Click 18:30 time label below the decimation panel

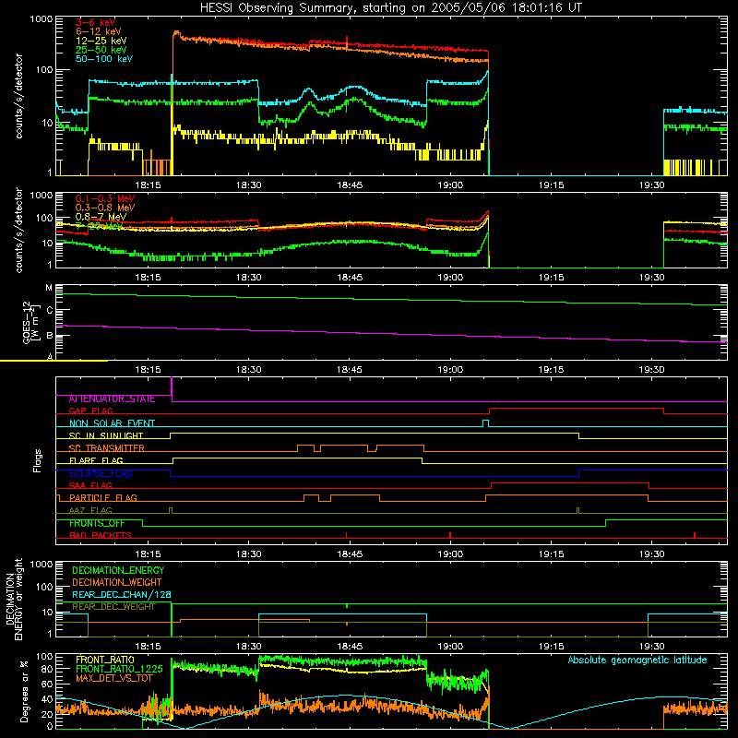(x=248, y=647)
